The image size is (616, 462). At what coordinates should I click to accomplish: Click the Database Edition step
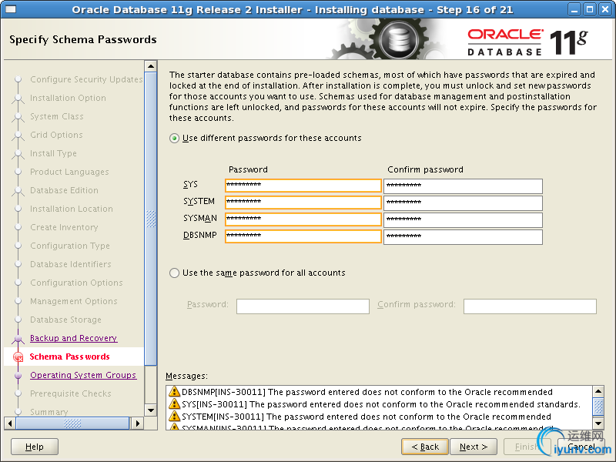click(x=65, y=190)
